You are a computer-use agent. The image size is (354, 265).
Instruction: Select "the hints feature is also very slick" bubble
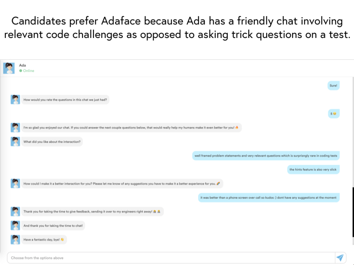pyautogui.click(x=313, y=169)
